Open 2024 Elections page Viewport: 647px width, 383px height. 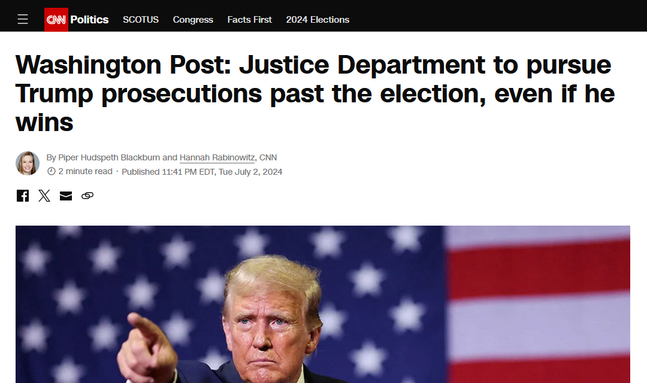pyautogui.click(x=318, y=19)
